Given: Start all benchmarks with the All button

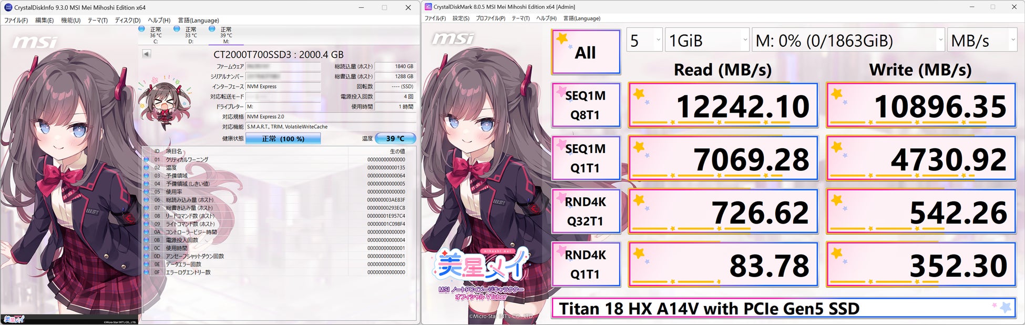Looking at the screenshot, I should (x=586, y=52).
